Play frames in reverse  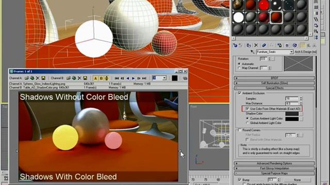coord(128,78)
